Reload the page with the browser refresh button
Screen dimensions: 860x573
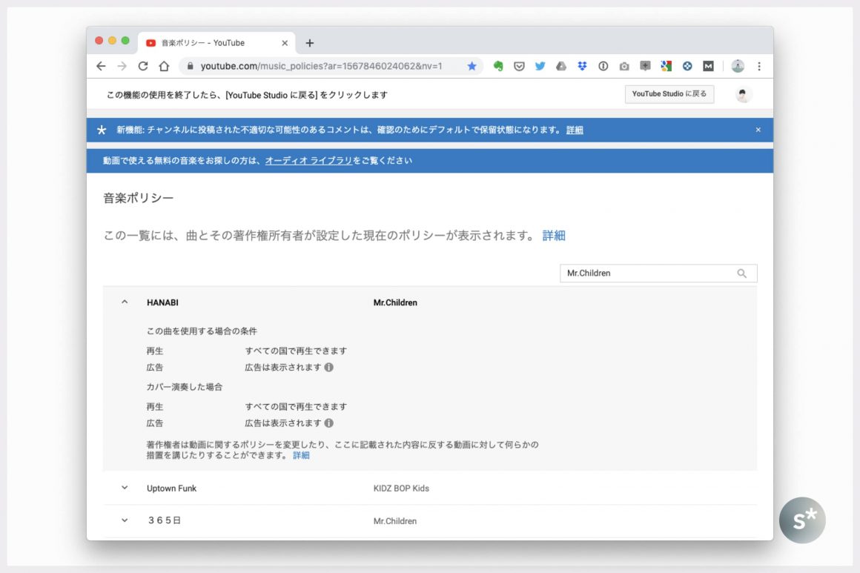point(143,66)
